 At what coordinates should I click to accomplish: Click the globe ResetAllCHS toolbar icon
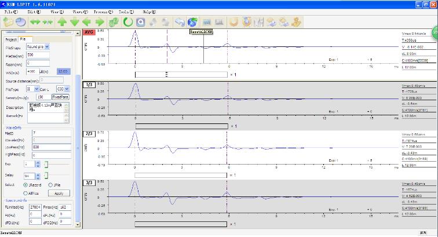tap(193, 22)
